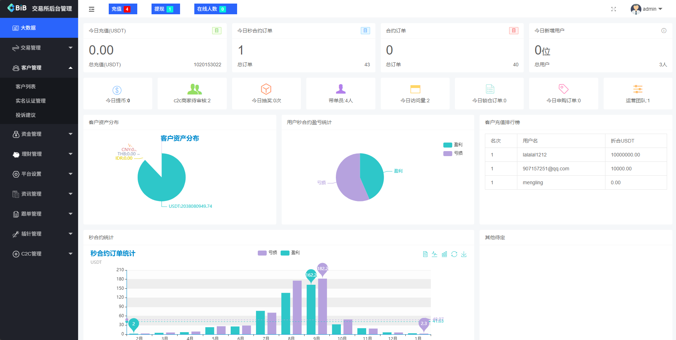Switch chart to bar view icon
This screenshot has height=340, width=676.
click(x=444, y=254)
